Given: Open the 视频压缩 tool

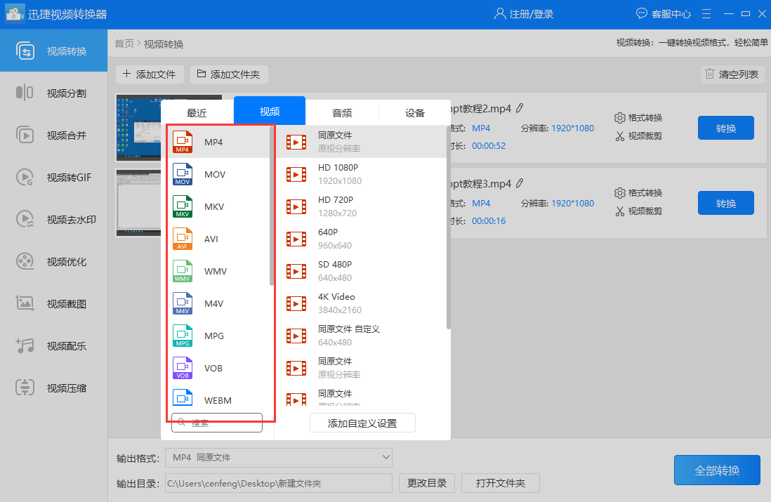Looking at the screenshot, I should [x=53, y=388].
